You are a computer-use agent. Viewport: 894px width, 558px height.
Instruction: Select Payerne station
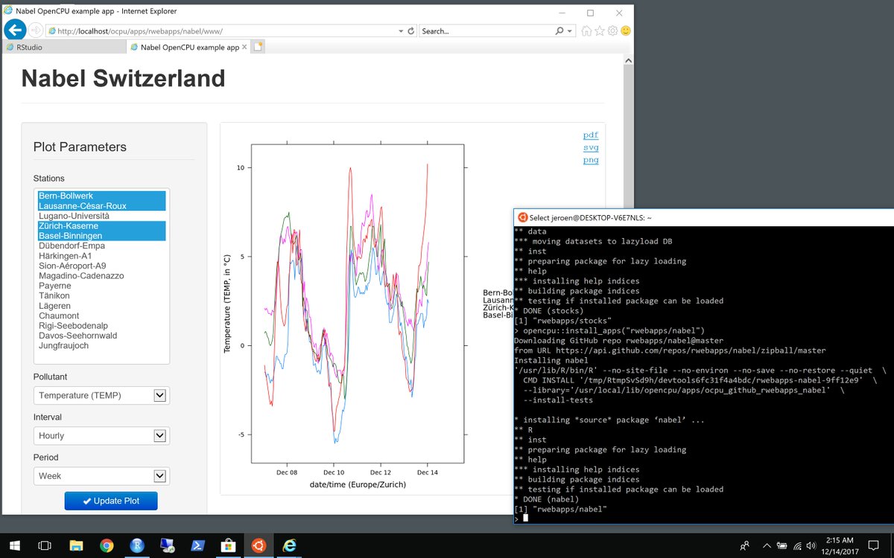(101, 286)
